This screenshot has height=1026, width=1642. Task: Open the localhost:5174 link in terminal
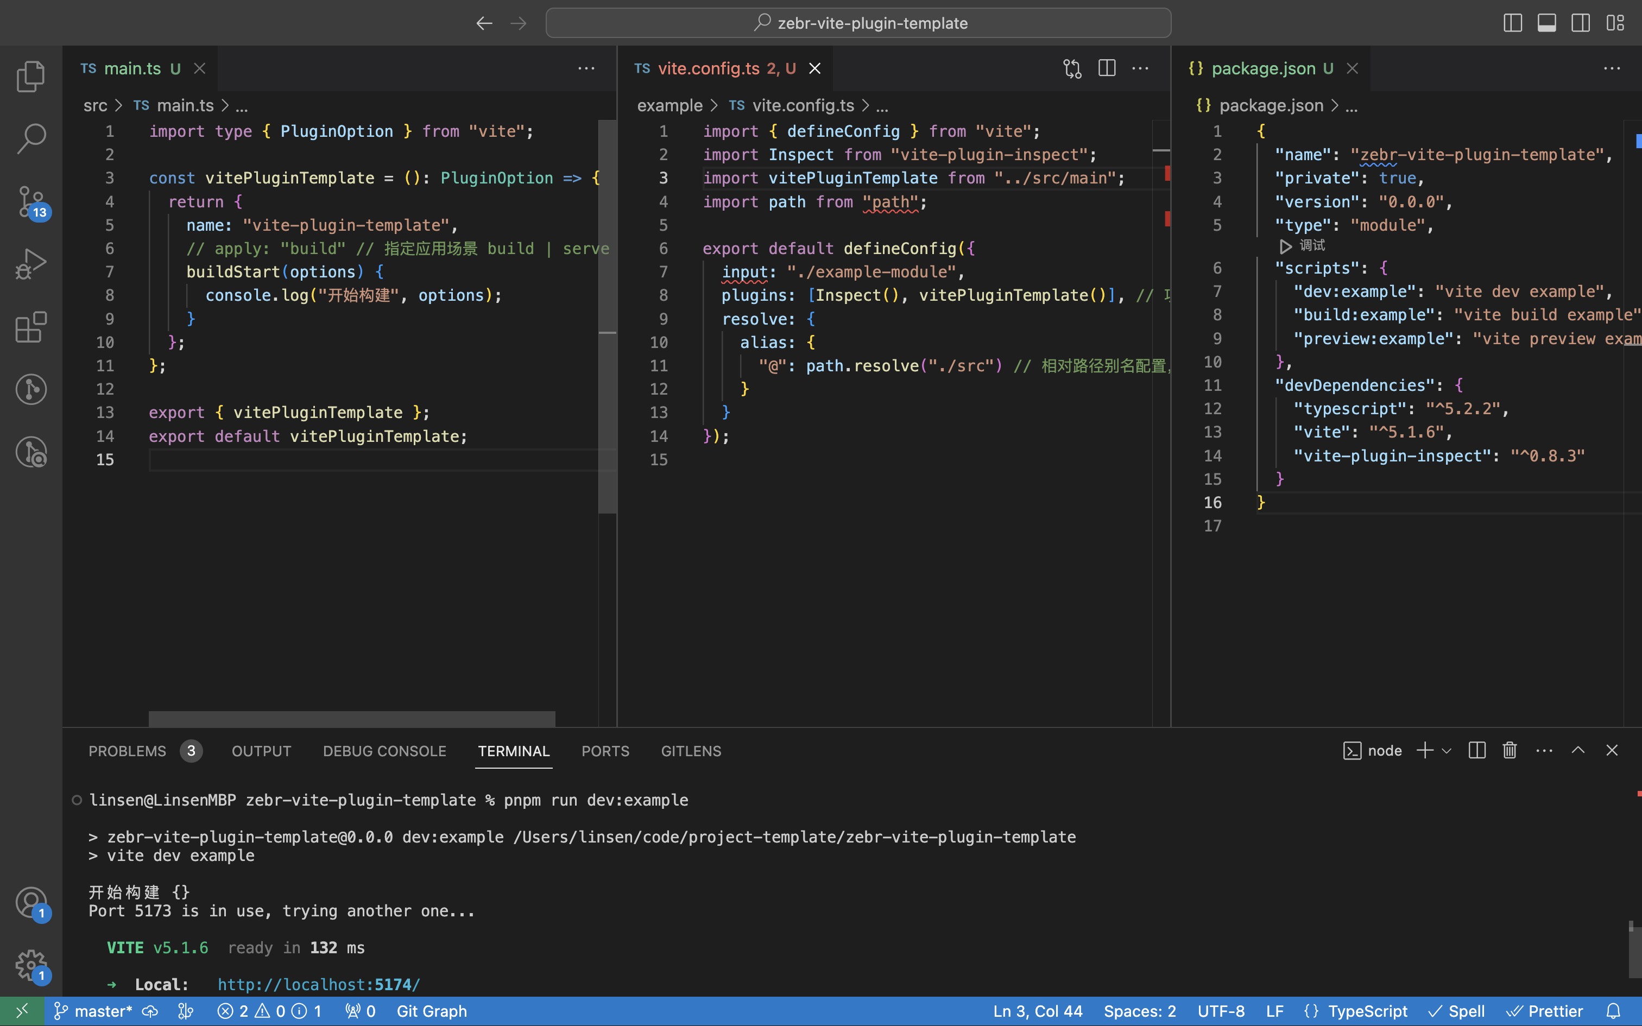(x=319, y=984)
